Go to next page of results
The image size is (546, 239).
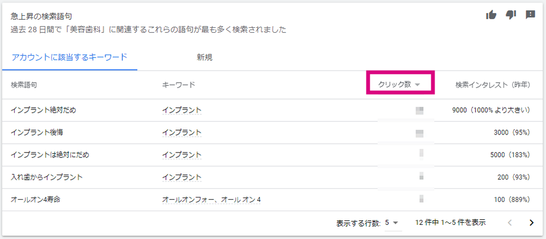[x=531, y=223]
